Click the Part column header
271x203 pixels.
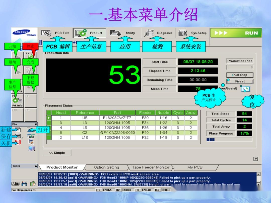[117, 113]
